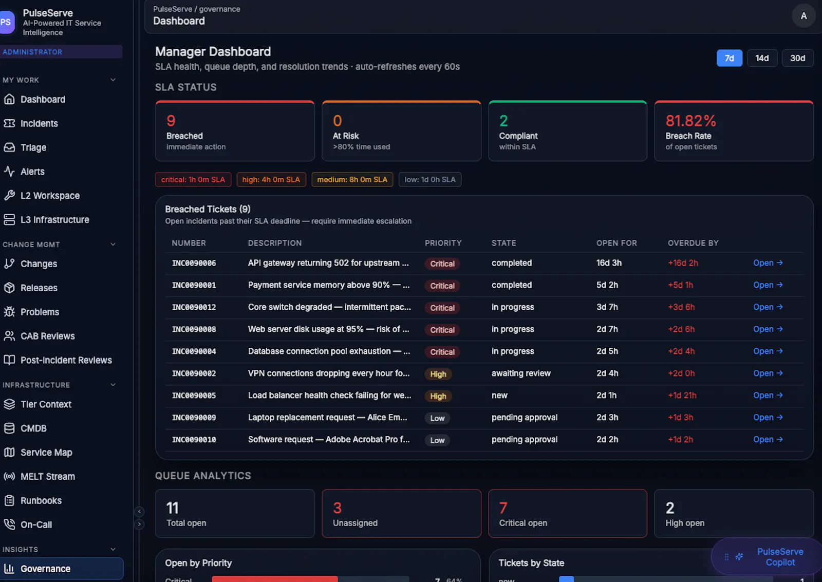
Task: Open ticket INC0090012 via Open link
Action: click(768, 307)
